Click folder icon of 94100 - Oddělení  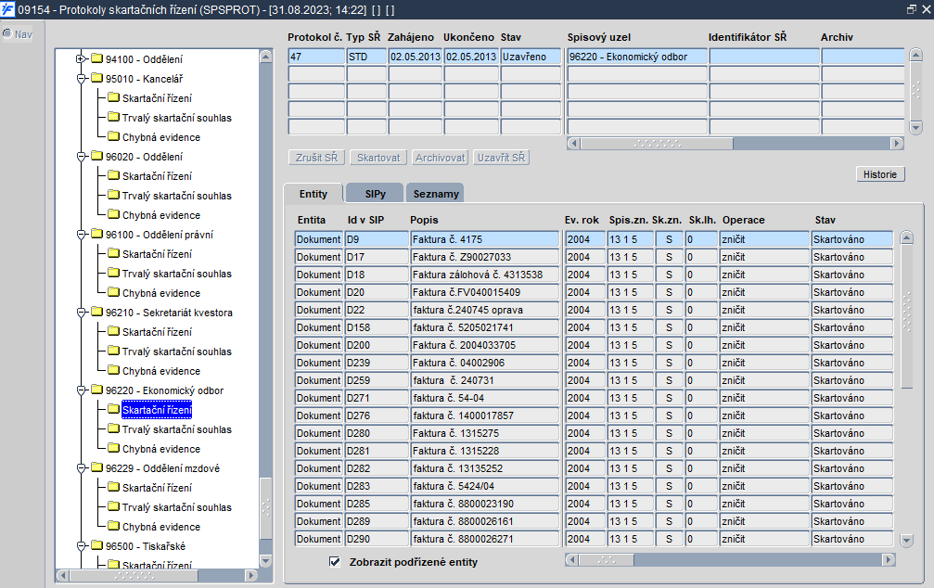pyautogui.click(x=96, y=58)
